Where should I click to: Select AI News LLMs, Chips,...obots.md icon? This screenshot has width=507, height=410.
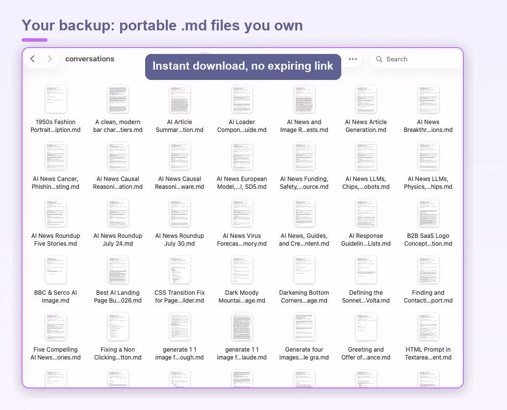coord(366,156)
